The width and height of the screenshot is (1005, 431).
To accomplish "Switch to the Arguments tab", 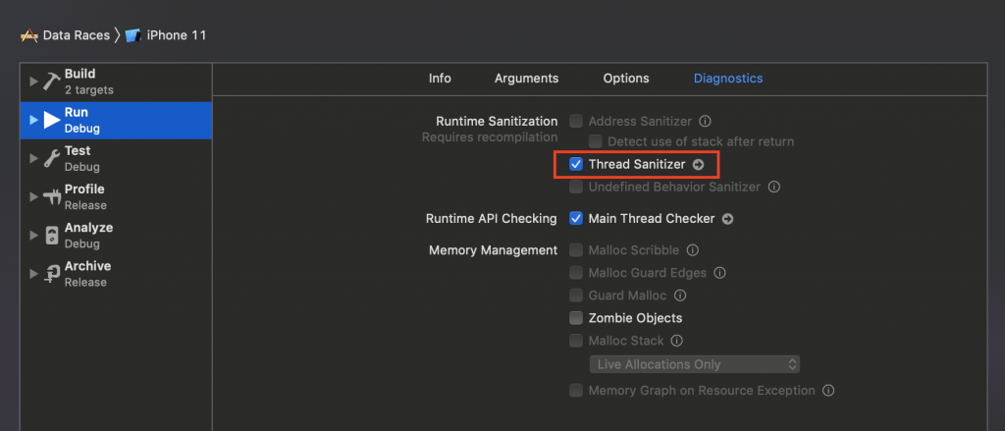I will point(526,79).
